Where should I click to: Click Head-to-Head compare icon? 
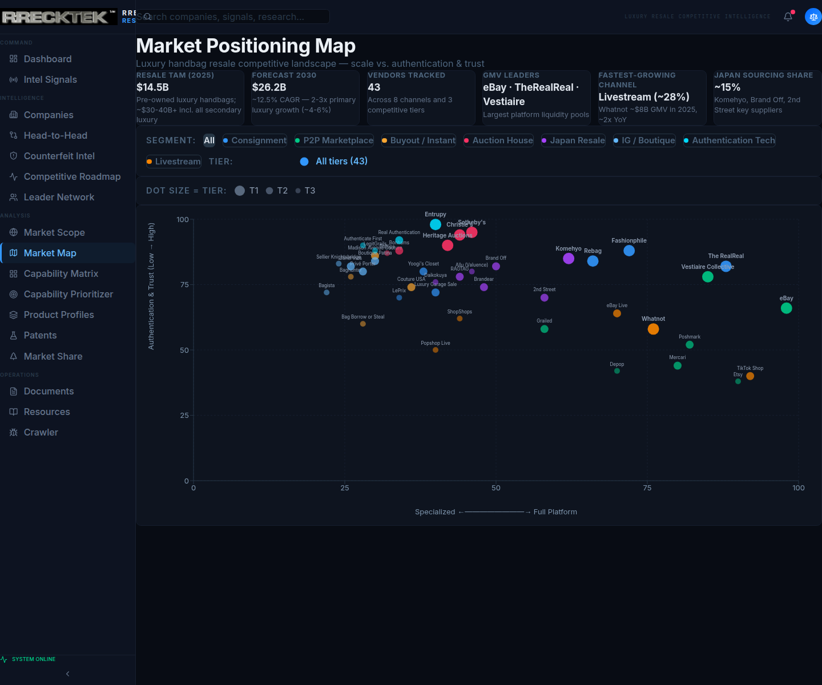coord(14,135)
